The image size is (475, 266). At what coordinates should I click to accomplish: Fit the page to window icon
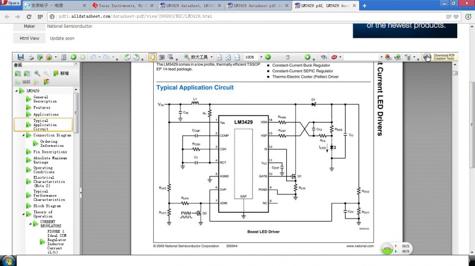(x=228, y=57)
